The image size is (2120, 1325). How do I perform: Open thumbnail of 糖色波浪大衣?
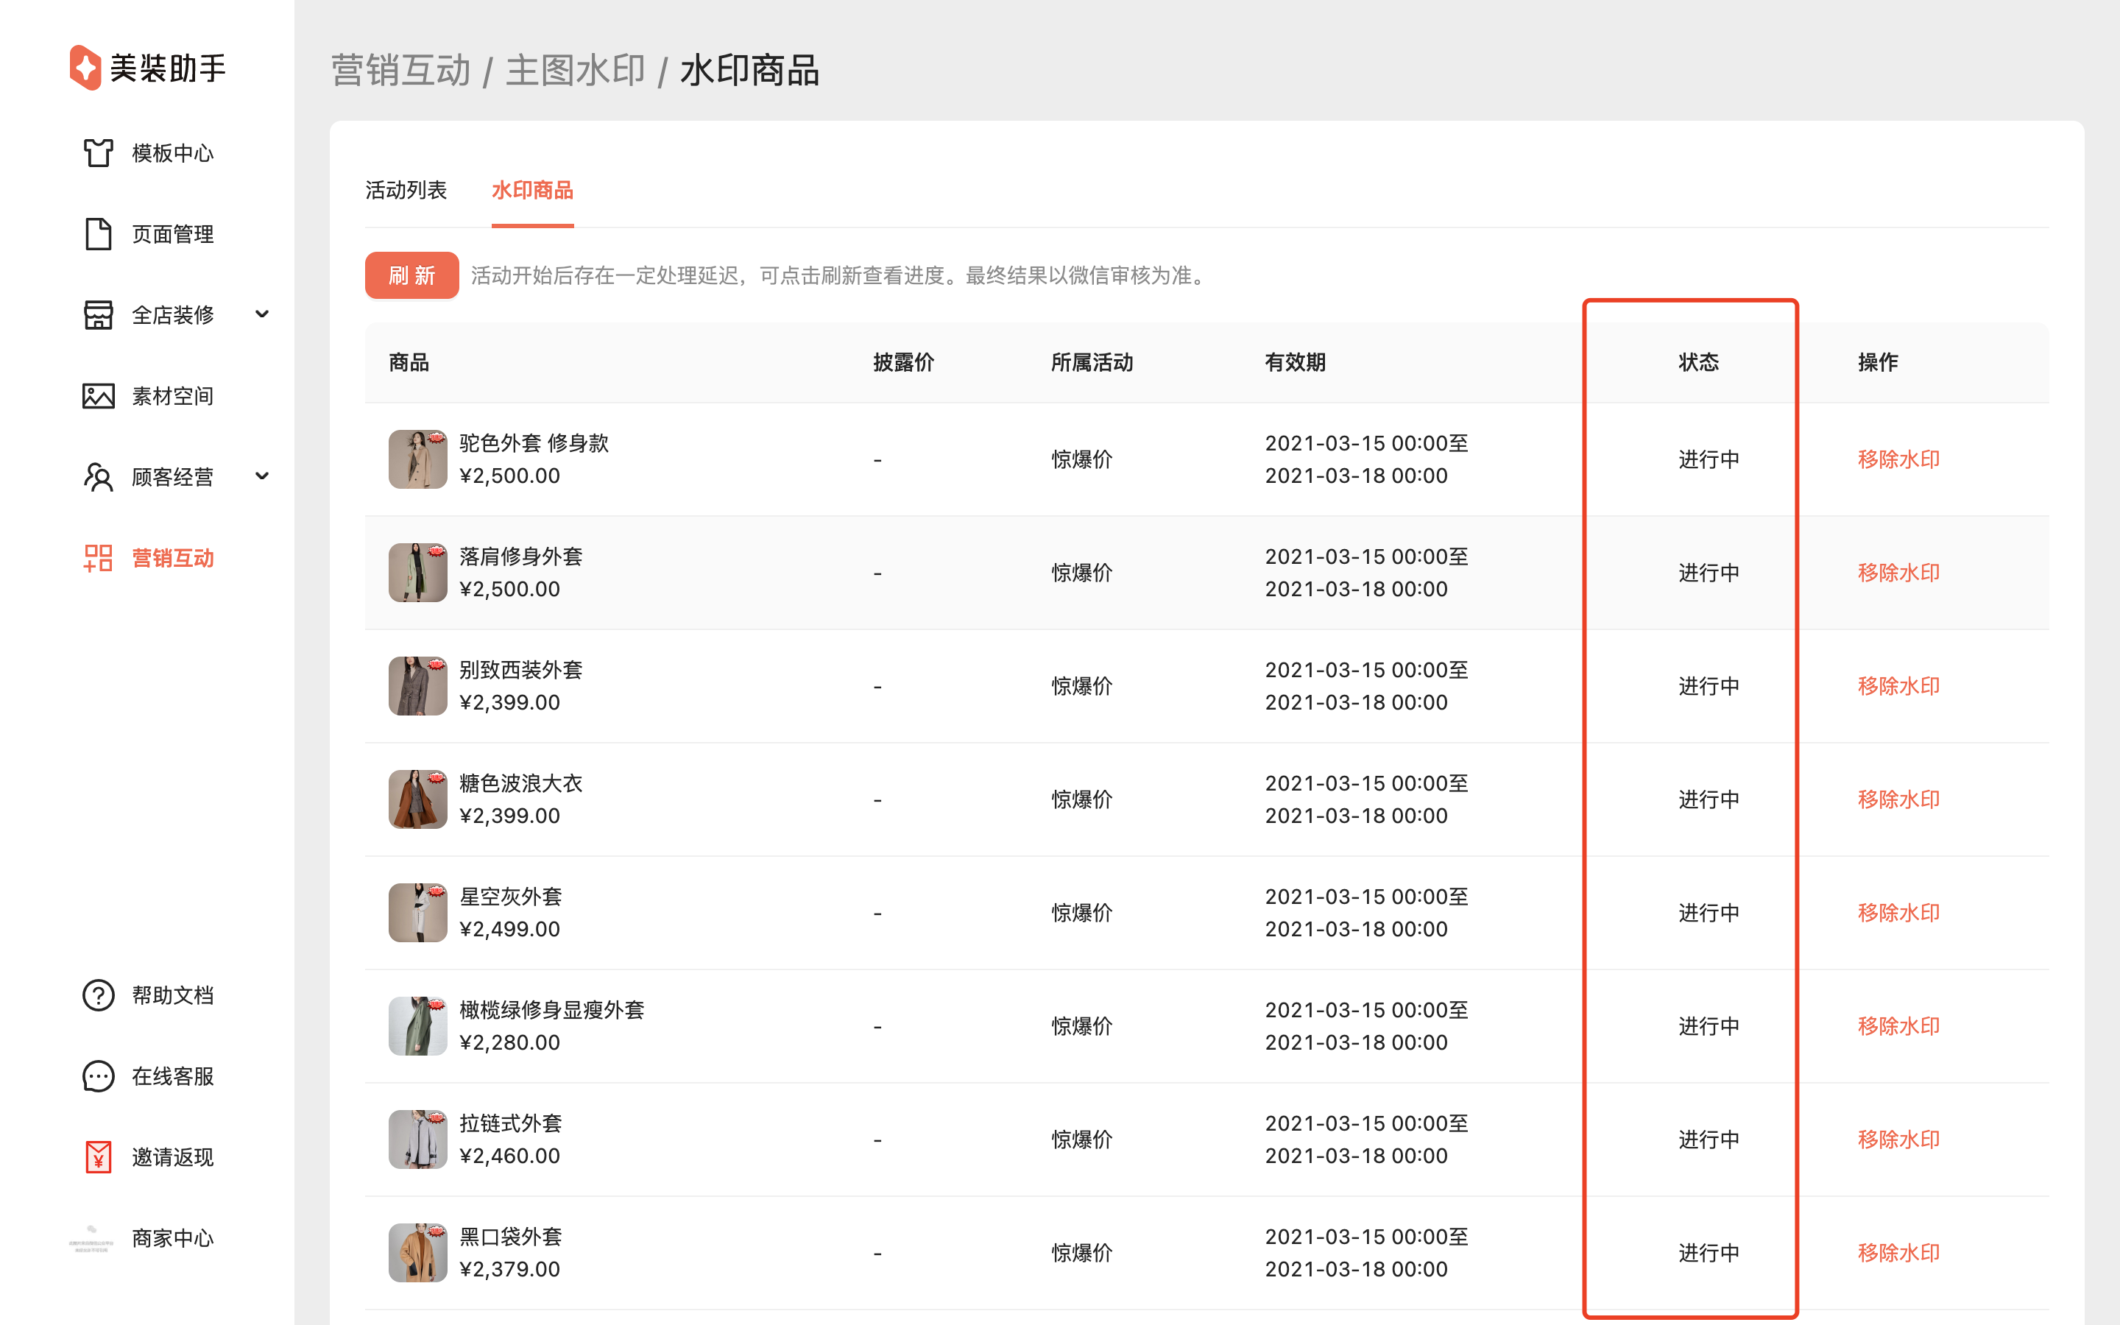coord(418,799)
